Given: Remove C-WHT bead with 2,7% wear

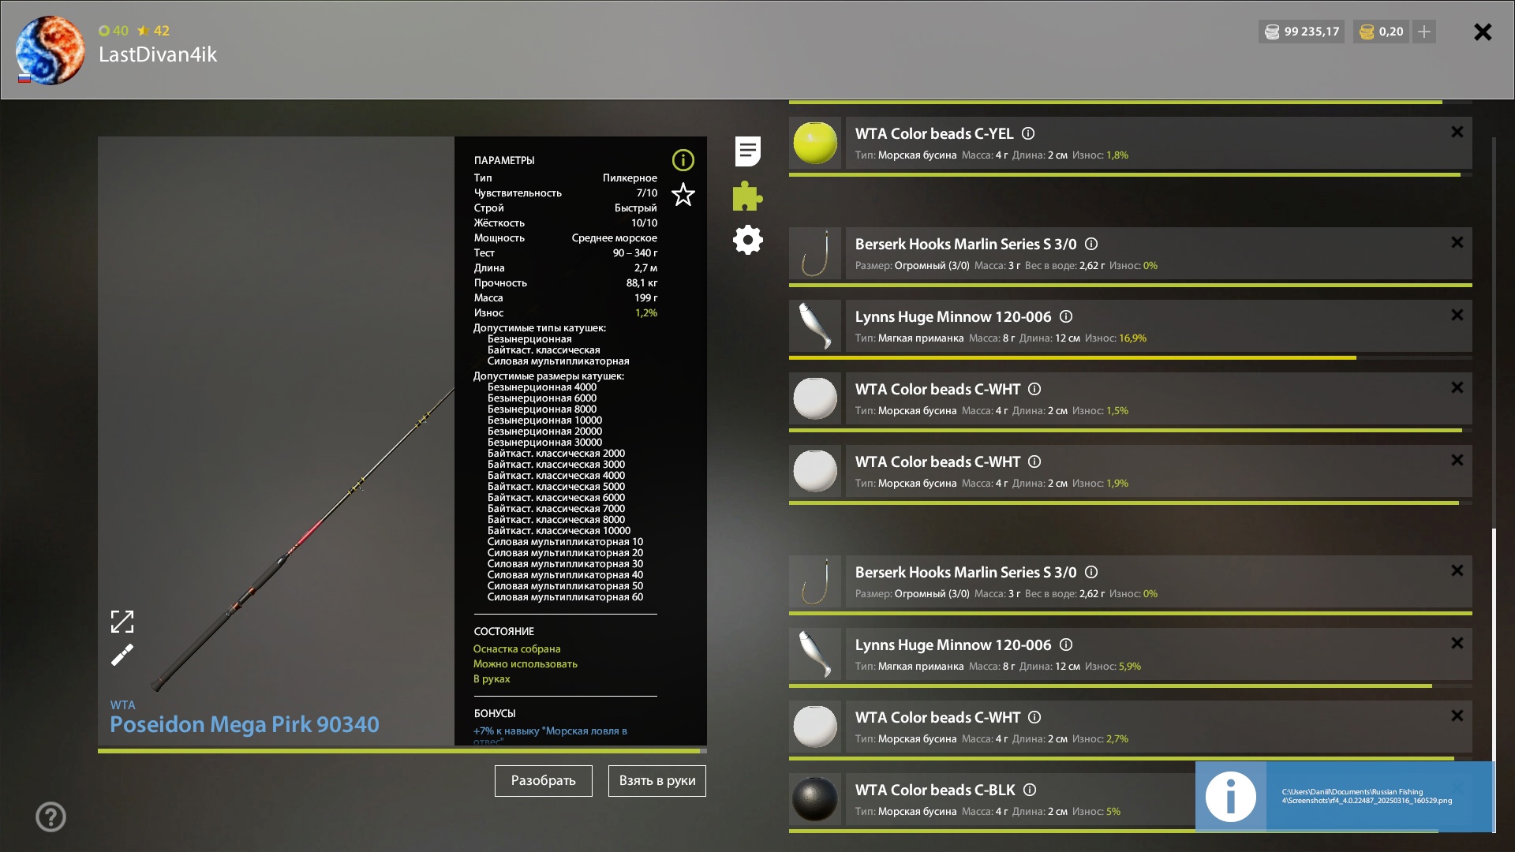Looking at the screenshot, I should (x=1457, y=716).
